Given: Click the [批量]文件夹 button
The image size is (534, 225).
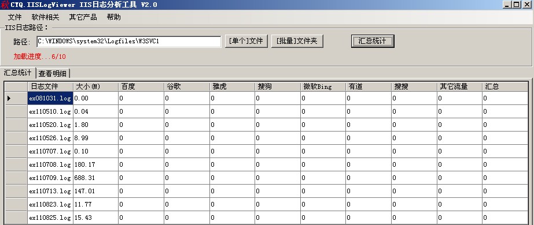Looking at the screenshot, I should coord(297,41).
